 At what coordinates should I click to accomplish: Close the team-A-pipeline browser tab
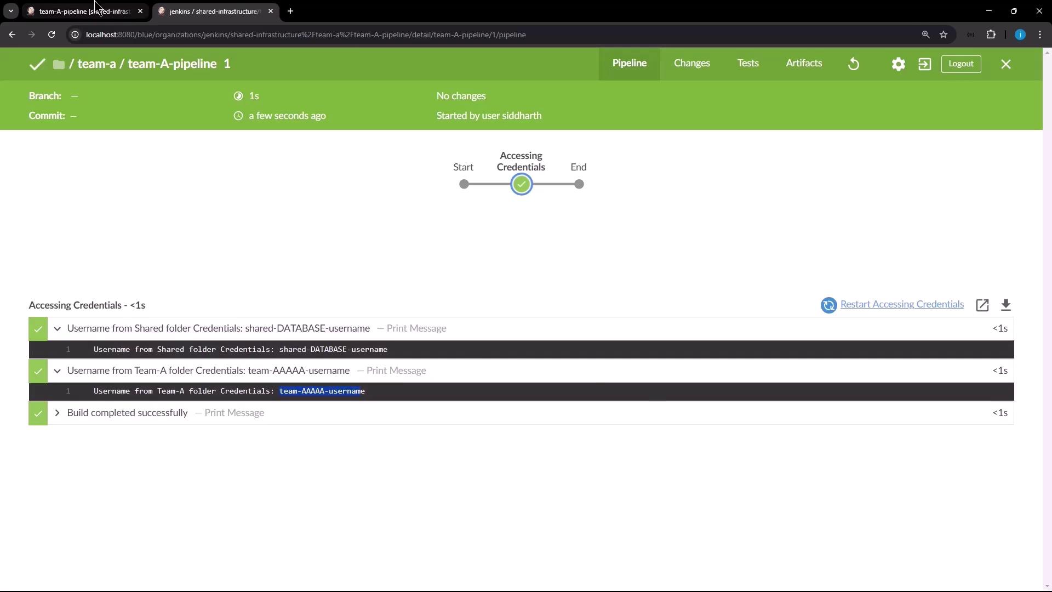coord(140,11)
